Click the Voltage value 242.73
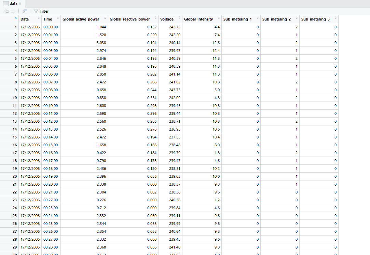This screenshot has height=255, width=370. (175, 27)
